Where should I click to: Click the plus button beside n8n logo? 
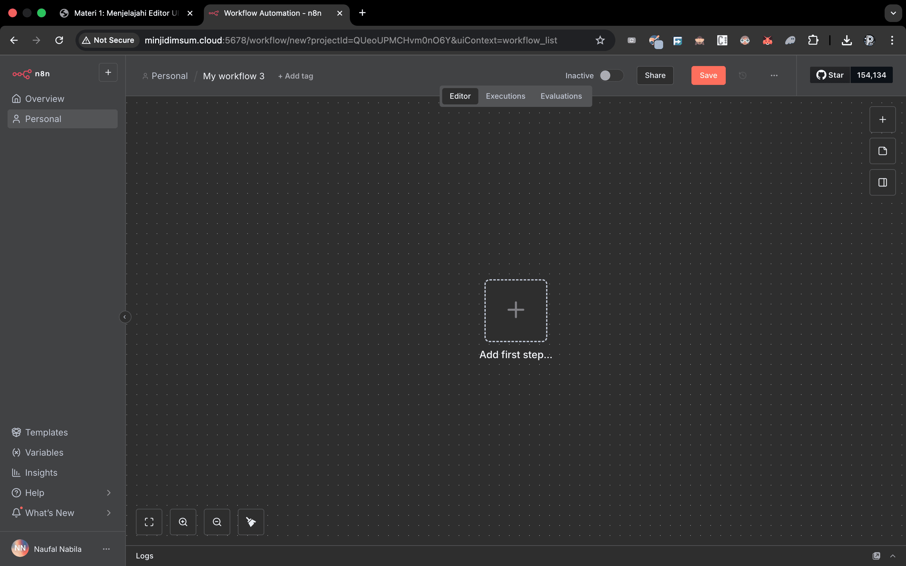tap(108, 72)
